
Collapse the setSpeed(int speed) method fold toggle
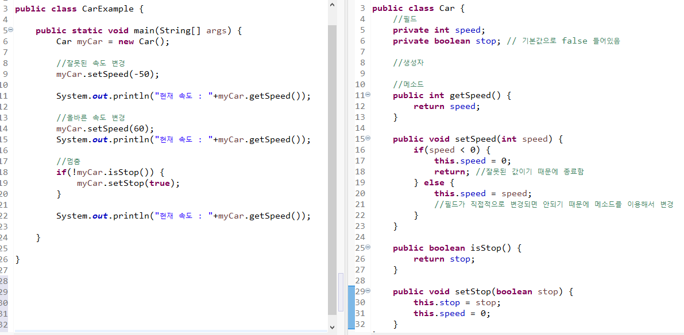[368, 138]
